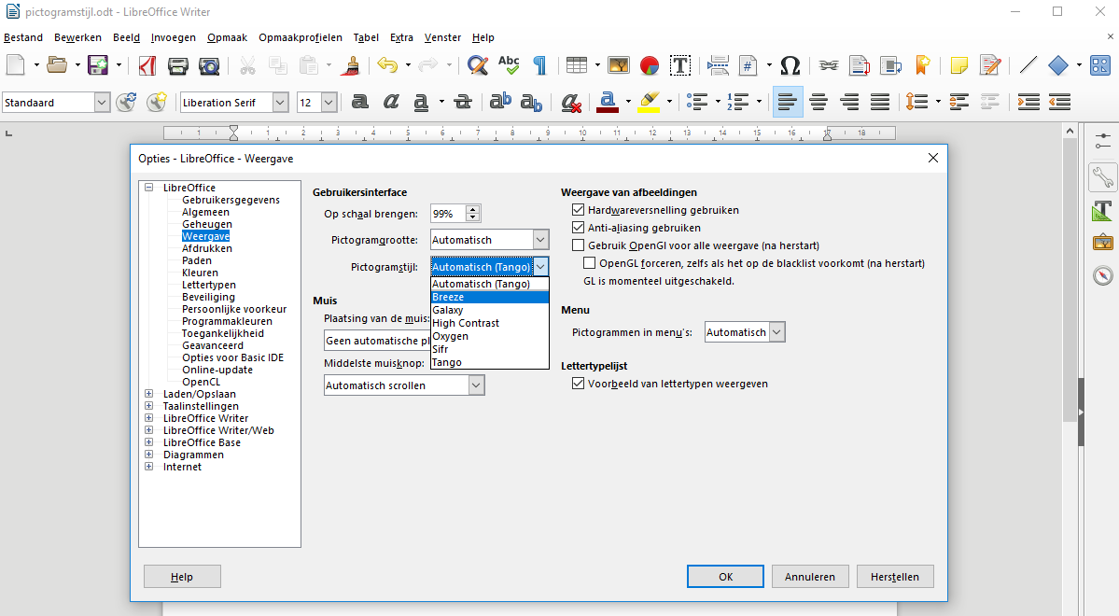This screenshot has width=1119, height=616.
Task: Click the Insert Text Box icon
Action: click(x=680, y=65)
